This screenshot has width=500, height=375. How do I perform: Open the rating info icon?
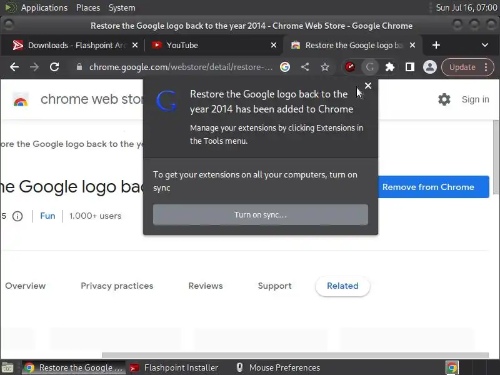click(17, 216)
